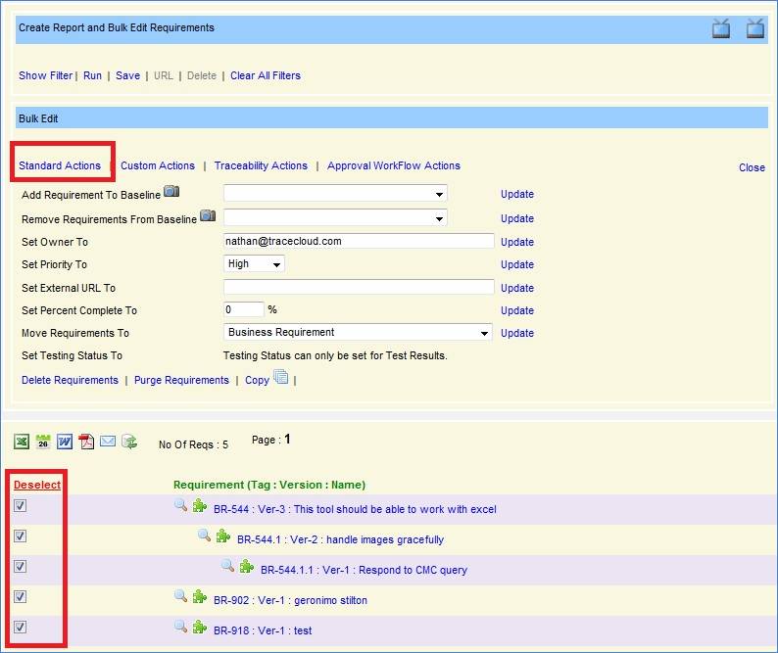The width and height of the screenshot is (778, 653).
Task: Uncheck the checkbox for BR-544 Ver-3 row
Action: point(21,506)
